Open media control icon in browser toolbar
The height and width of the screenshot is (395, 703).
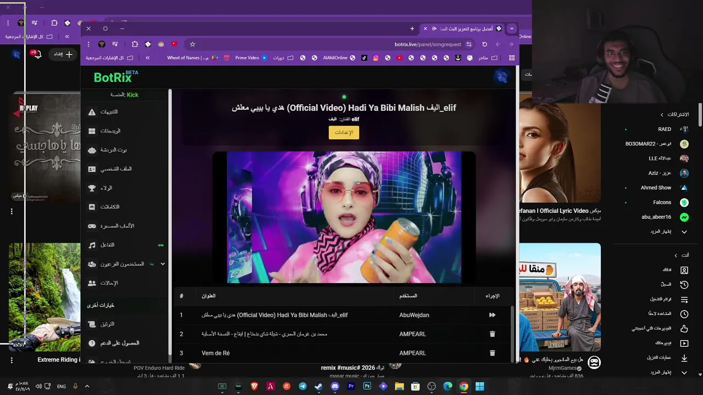click(115, 44)
